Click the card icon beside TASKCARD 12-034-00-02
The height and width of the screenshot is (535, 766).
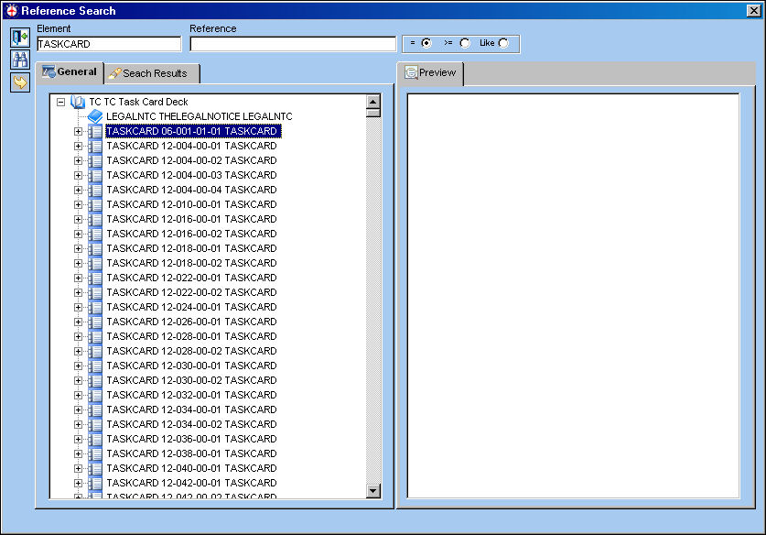tap(95, 424)
